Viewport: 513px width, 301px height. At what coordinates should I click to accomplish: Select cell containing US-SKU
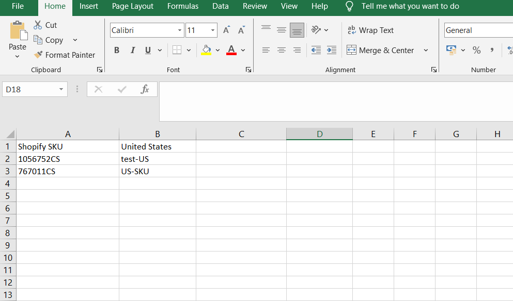pyautogui.click(x=158, y=172)
